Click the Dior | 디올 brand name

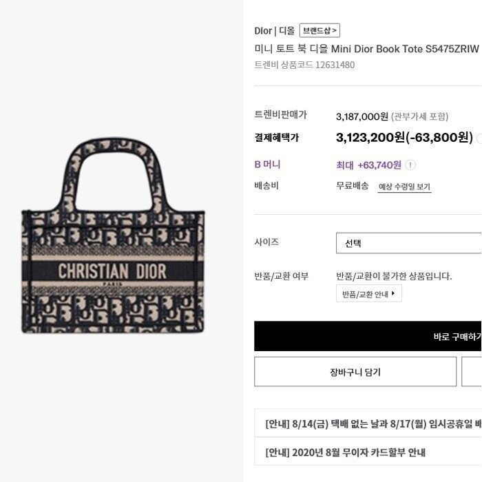[x=275, y=31]
